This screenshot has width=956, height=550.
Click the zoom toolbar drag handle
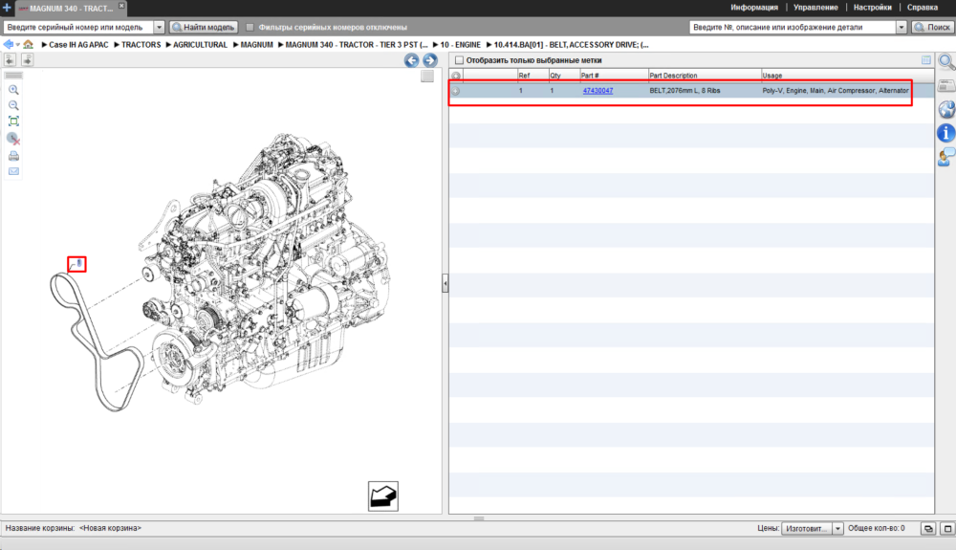(13, 76)
